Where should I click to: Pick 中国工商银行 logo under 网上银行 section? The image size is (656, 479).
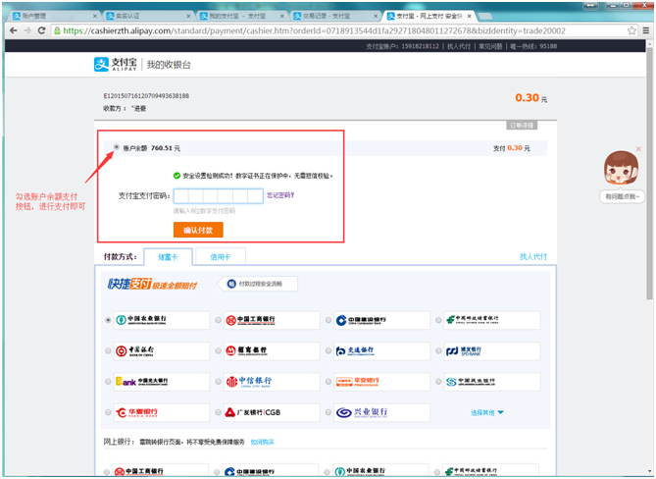(x=161, y=470)
